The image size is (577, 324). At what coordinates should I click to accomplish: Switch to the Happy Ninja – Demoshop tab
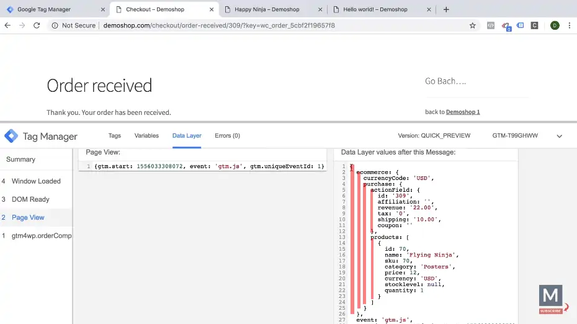click(267, 9)
